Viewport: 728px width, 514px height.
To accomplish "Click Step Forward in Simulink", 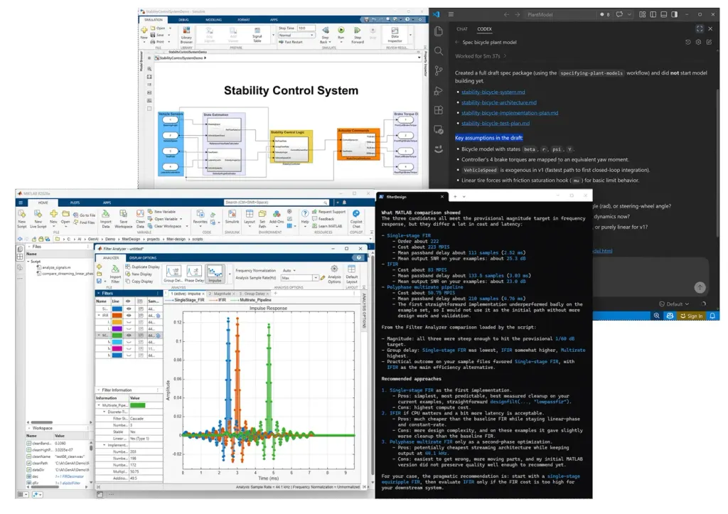I will pos(358,33).
